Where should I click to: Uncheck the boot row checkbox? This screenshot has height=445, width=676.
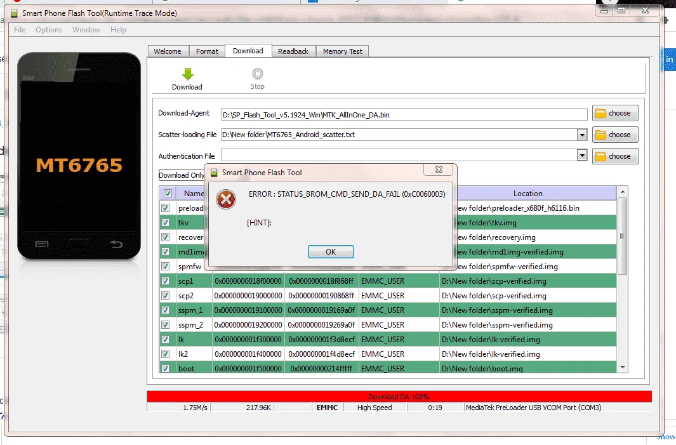165,368
